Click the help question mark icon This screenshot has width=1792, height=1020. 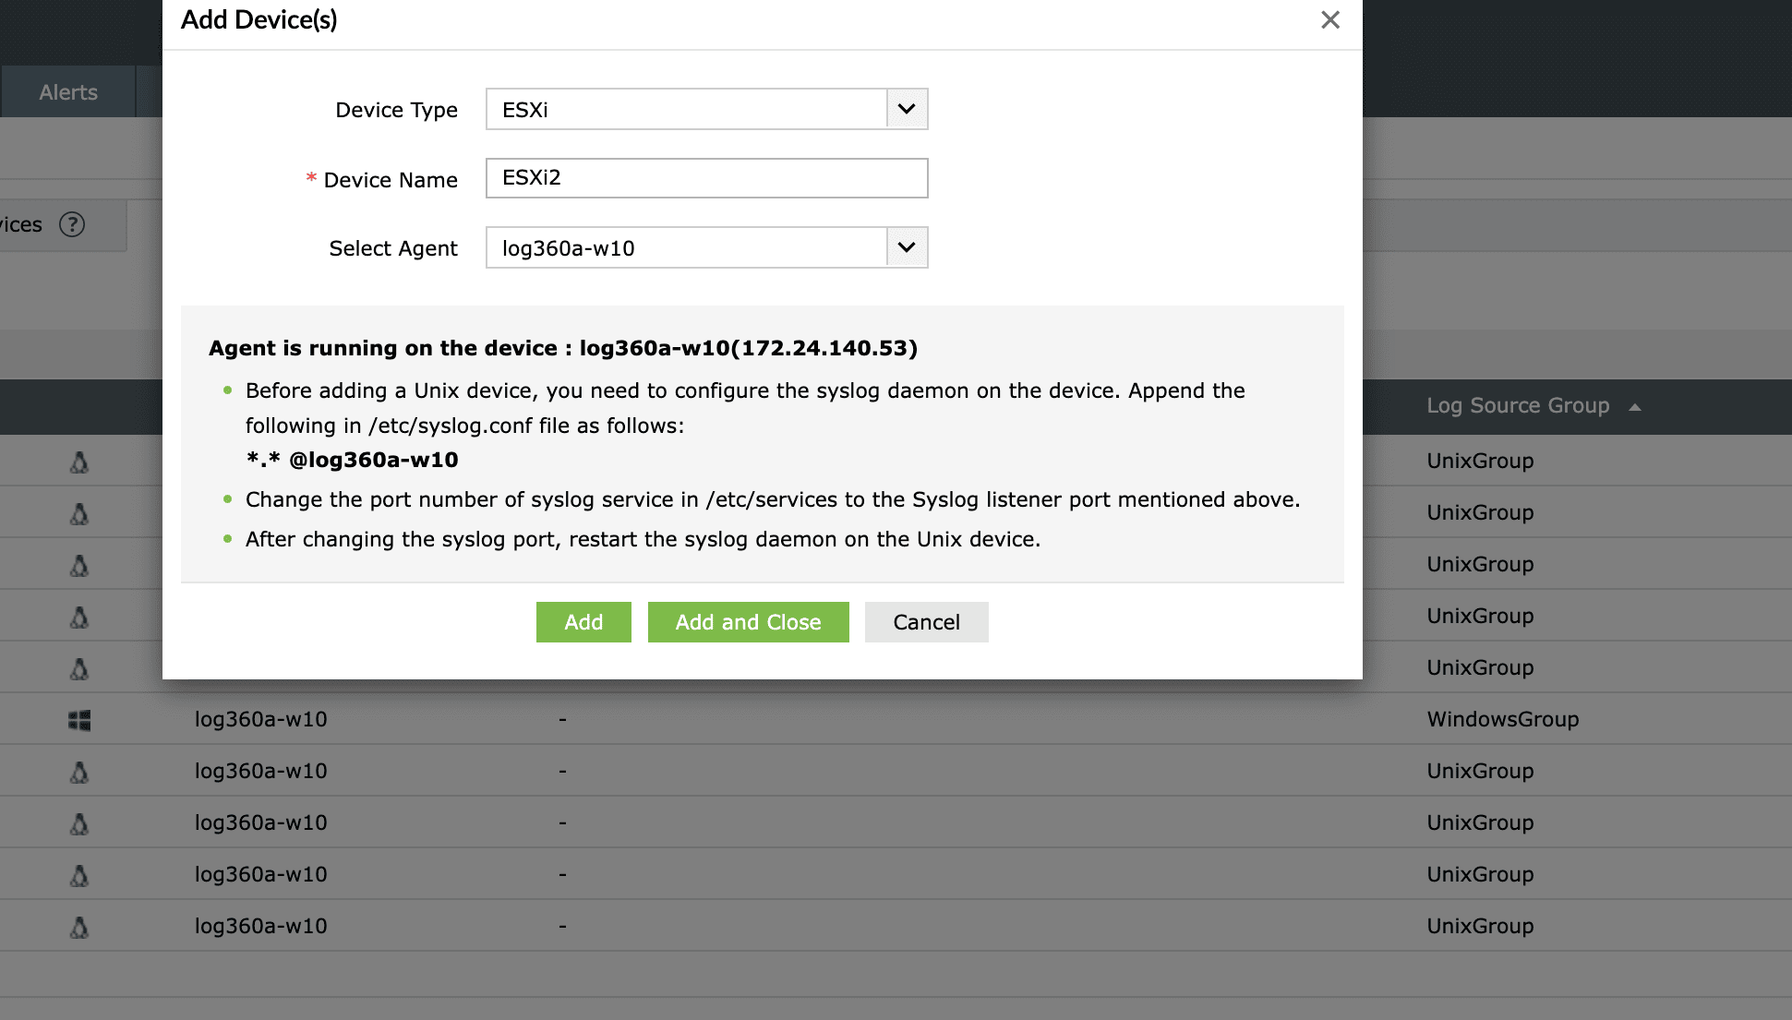coord(72,224)
